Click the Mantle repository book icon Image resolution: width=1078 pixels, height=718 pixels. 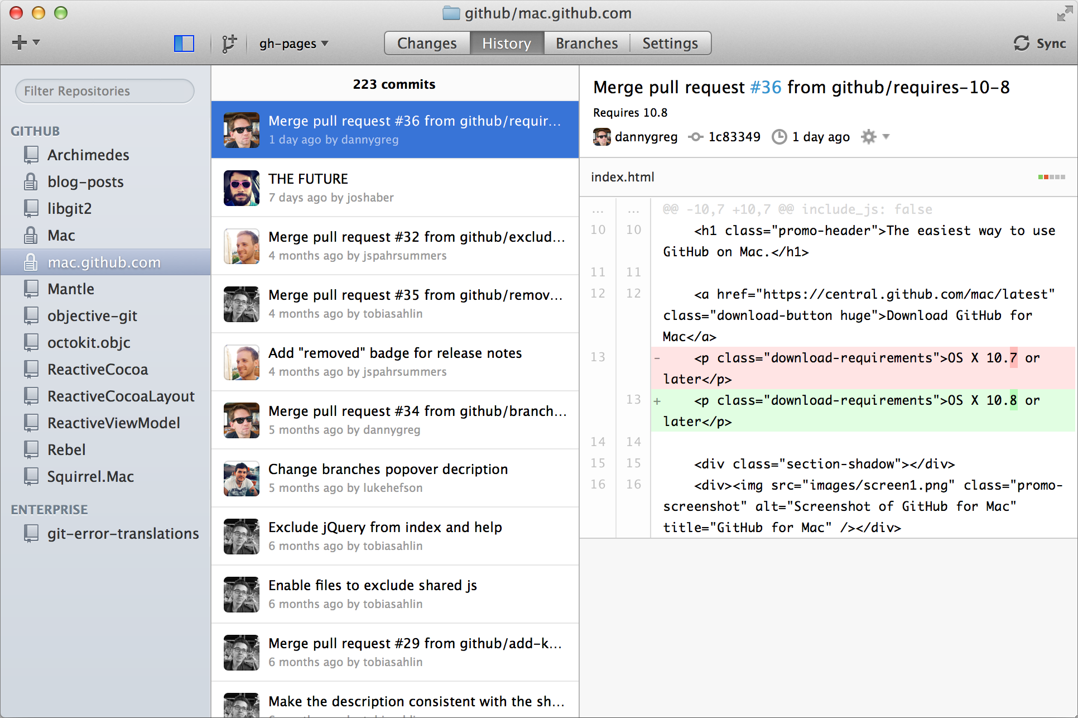31,289
